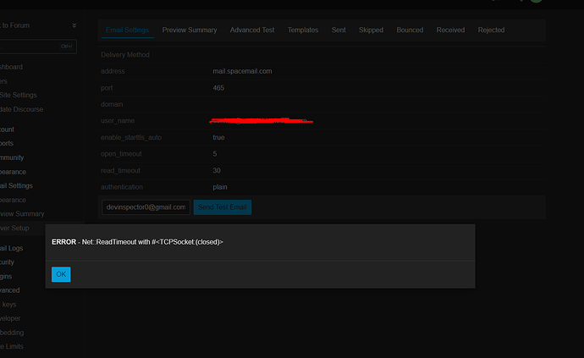Open Back to Forum link
This screenshot has height=358, width=584.
tap(15, 25)
